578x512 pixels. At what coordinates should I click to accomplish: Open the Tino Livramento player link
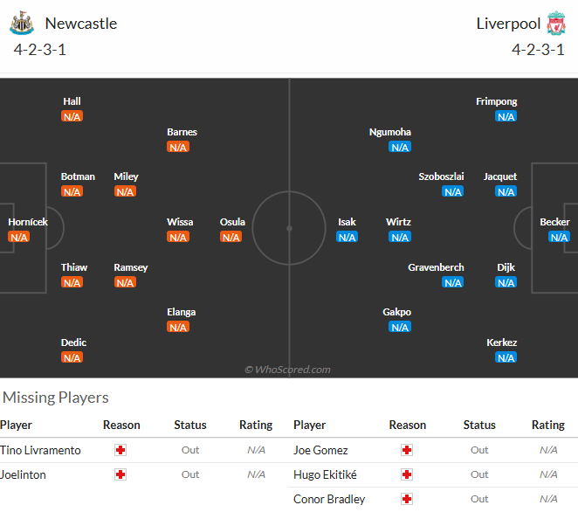click(40, 450)
